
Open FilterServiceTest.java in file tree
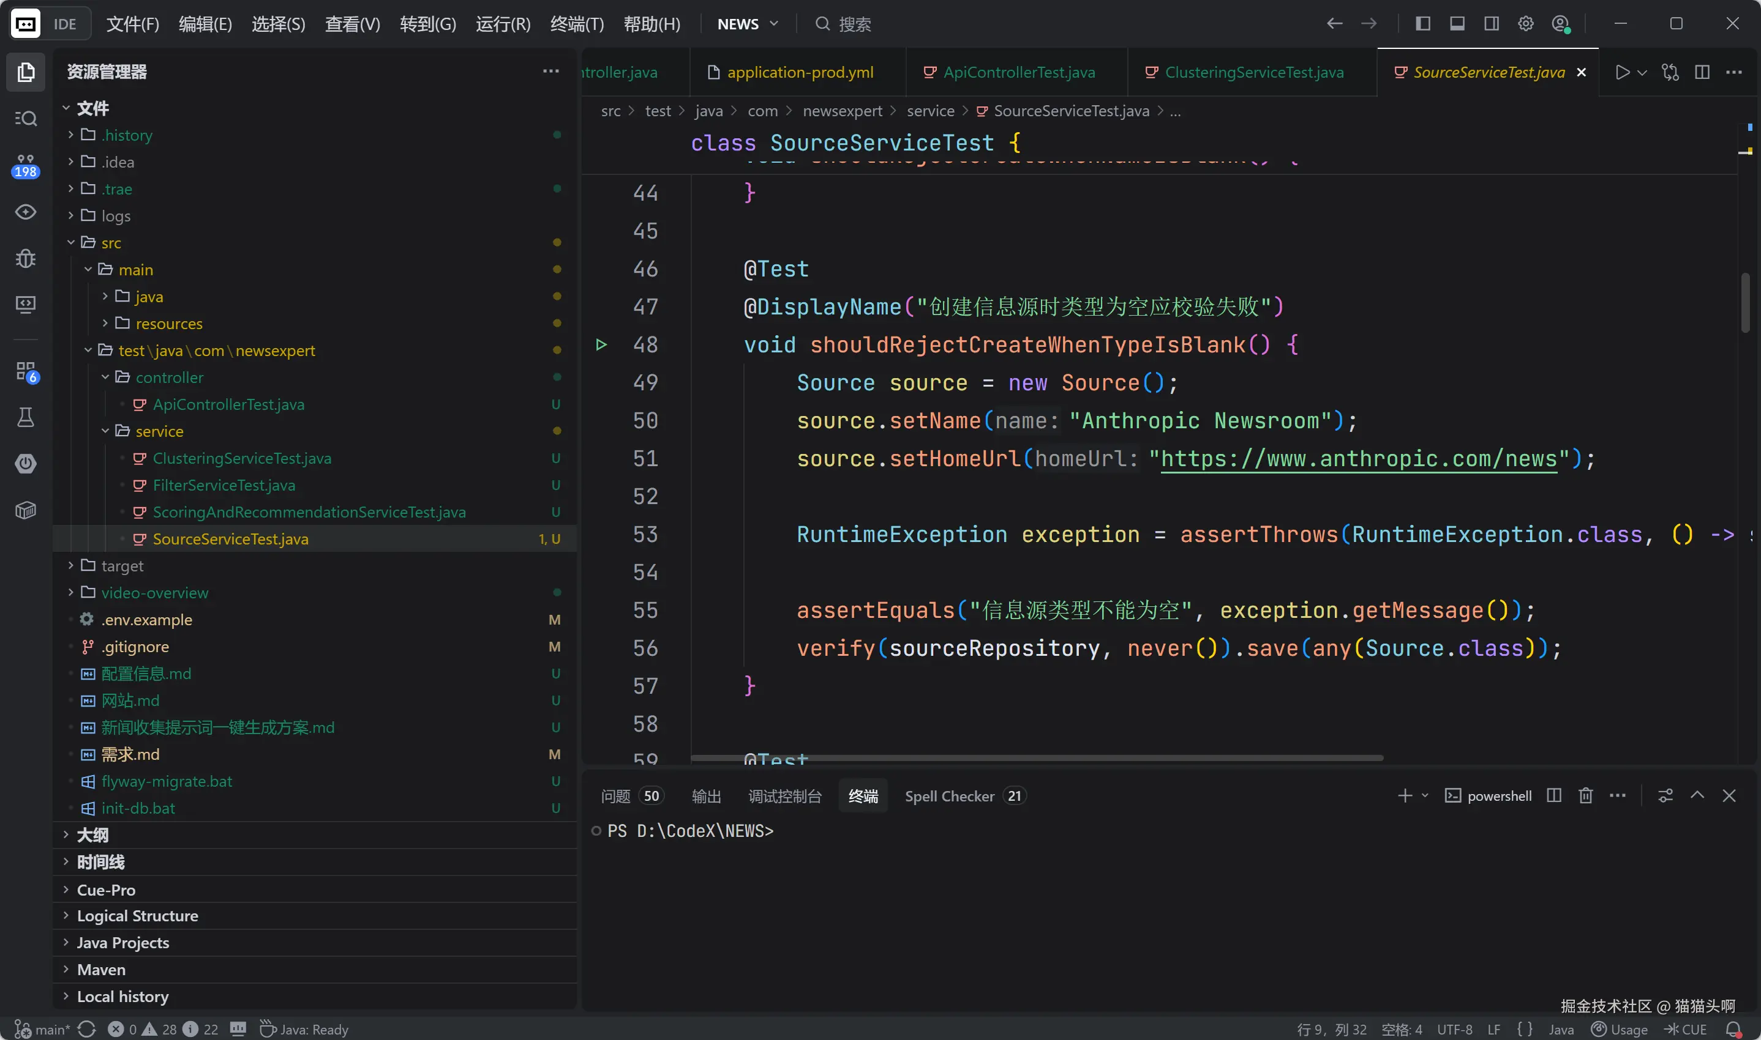pyautogui.click(x=223, y=485)
